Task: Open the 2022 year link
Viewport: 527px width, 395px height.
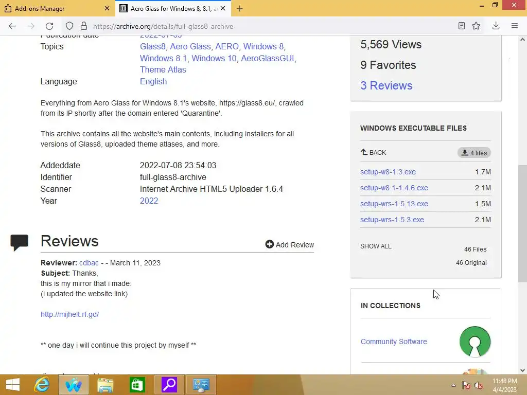Action: (149, 201)
